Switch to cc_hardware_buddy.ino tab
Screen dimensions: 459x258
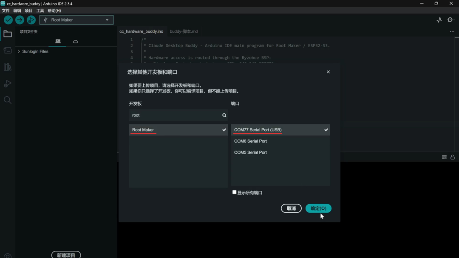pos(142,31)
